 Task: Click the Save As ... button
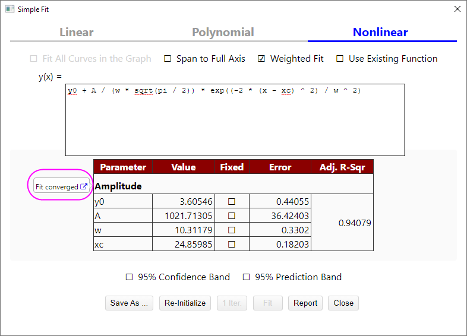pyautogui.click(x=129, y=303)
